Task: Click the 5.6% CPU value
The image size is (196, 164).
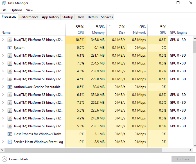Action: [x=80, y=110]
